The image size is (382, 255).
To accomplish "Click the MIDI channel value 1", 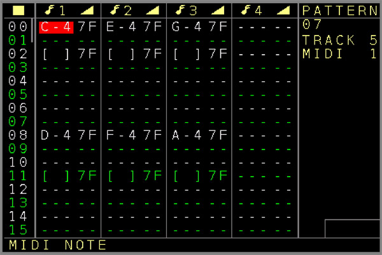I will (374, 54).
